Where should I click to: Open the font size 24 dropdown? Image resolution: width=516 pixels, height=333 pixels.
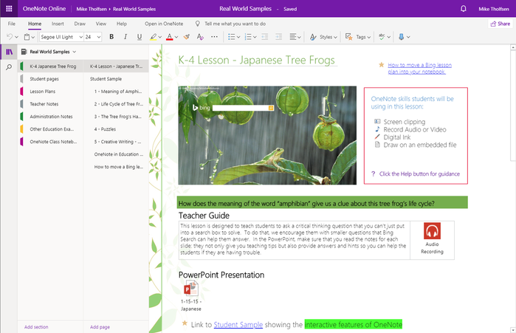[x=93, y=37]
